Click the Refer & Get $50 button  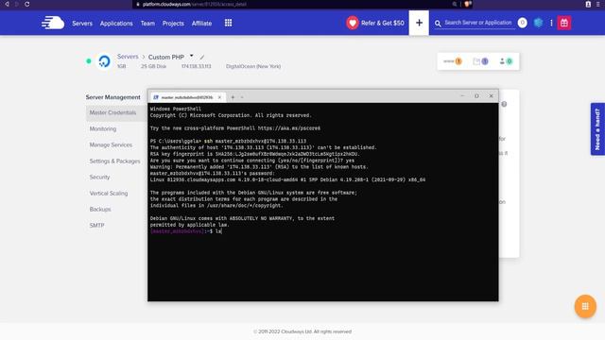(375, 23)
